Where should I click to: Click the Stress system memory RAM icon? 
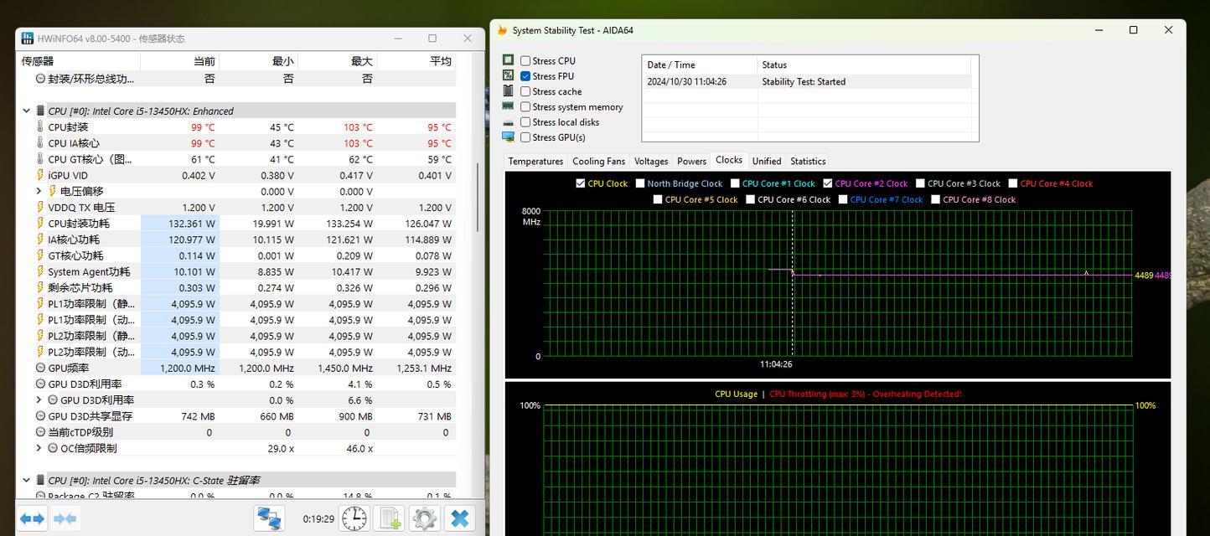pyautogui.click(x=508, y=106)
